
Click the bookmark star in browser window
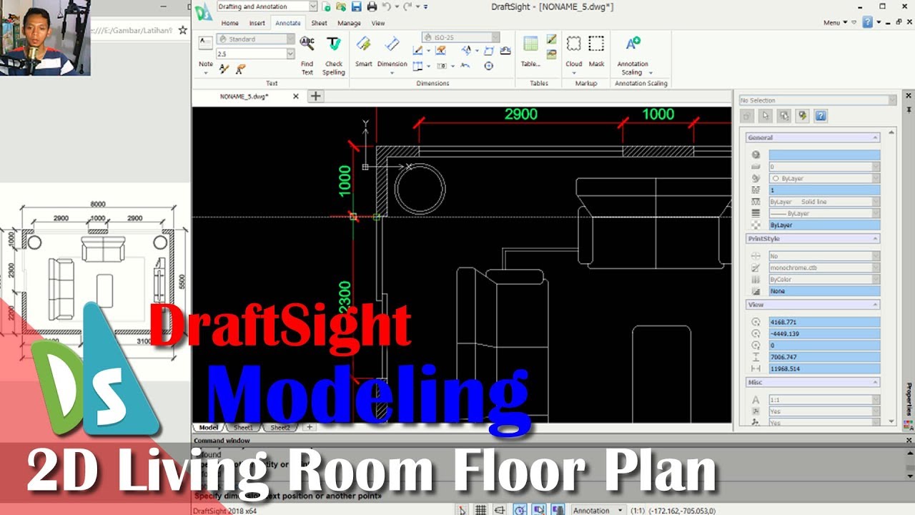pyautogui.click(x=182, y=30)
